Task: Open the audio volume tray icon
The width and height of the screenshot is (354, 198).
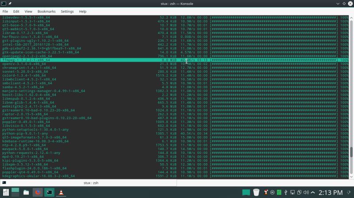Action: click(306, 192)
